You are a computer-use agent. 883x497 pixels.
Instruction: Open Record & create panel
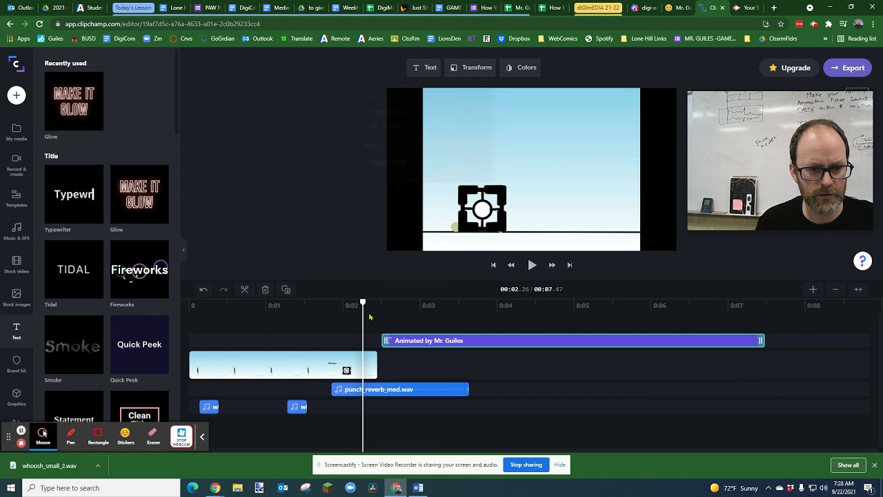17,166
